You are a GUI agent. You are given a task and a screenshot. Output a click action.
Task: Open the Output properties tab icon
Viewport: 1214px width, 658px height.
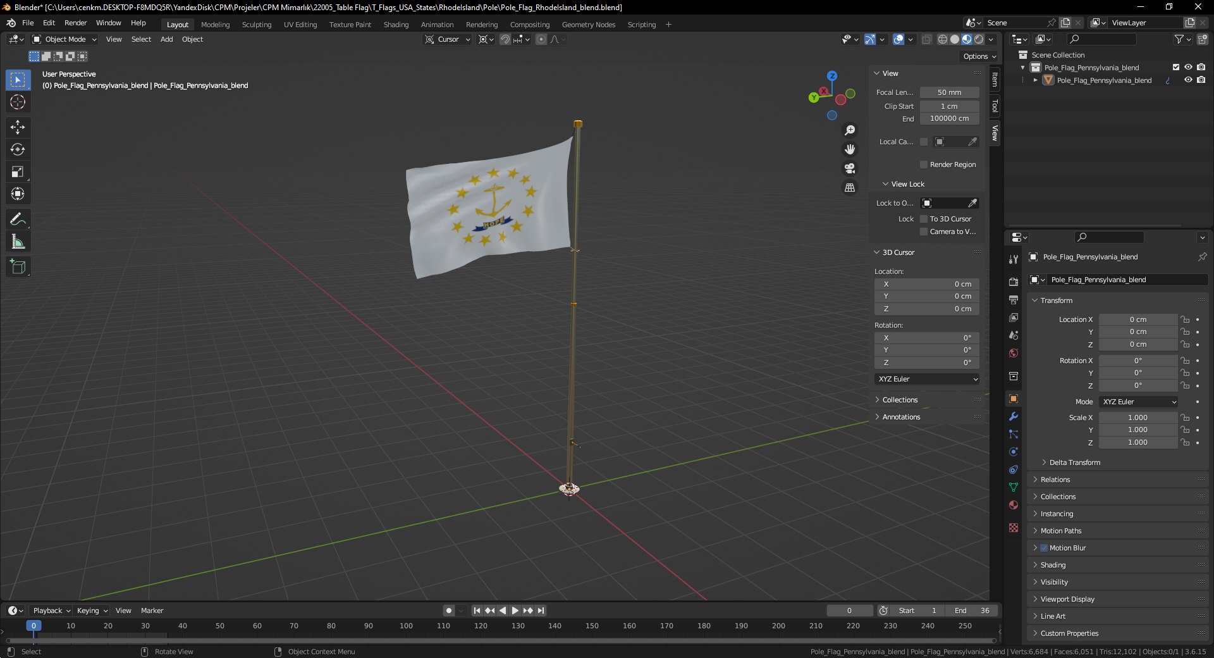click(1014, 299)
